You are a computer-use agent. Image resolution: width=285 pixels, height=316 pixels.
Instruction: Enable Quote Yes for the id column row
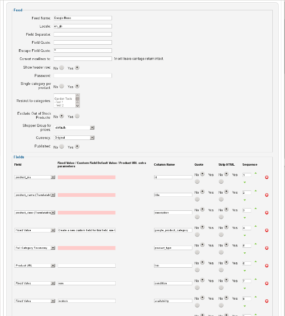pos(197,181)
